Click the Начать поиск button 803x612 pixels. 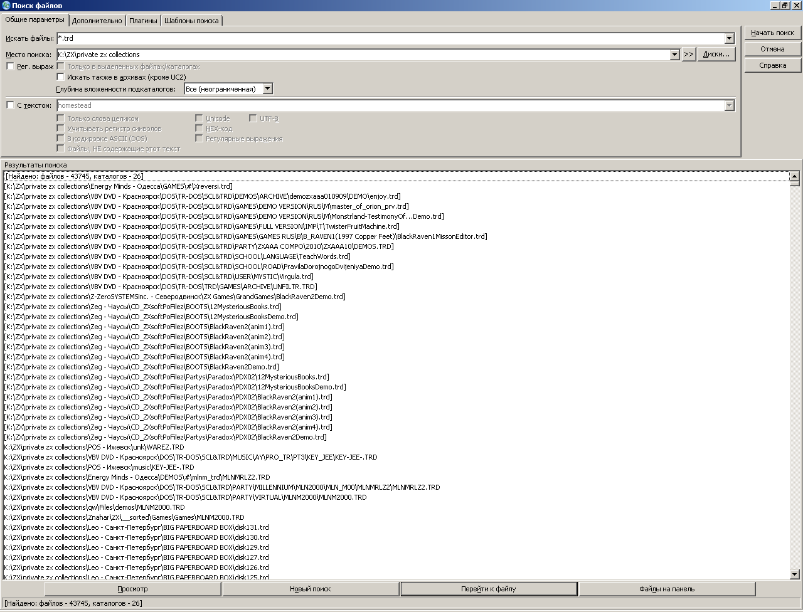click(x=772, y=33)
